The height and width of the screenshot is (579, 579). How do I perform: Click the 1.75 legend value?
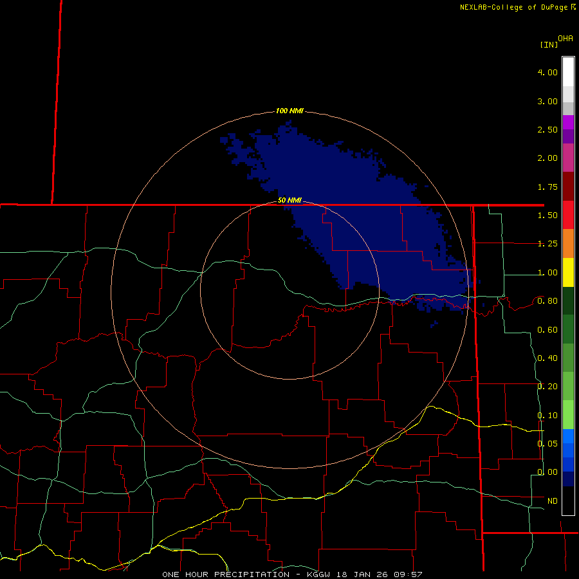pyautogui.click(x=547, y=187)
